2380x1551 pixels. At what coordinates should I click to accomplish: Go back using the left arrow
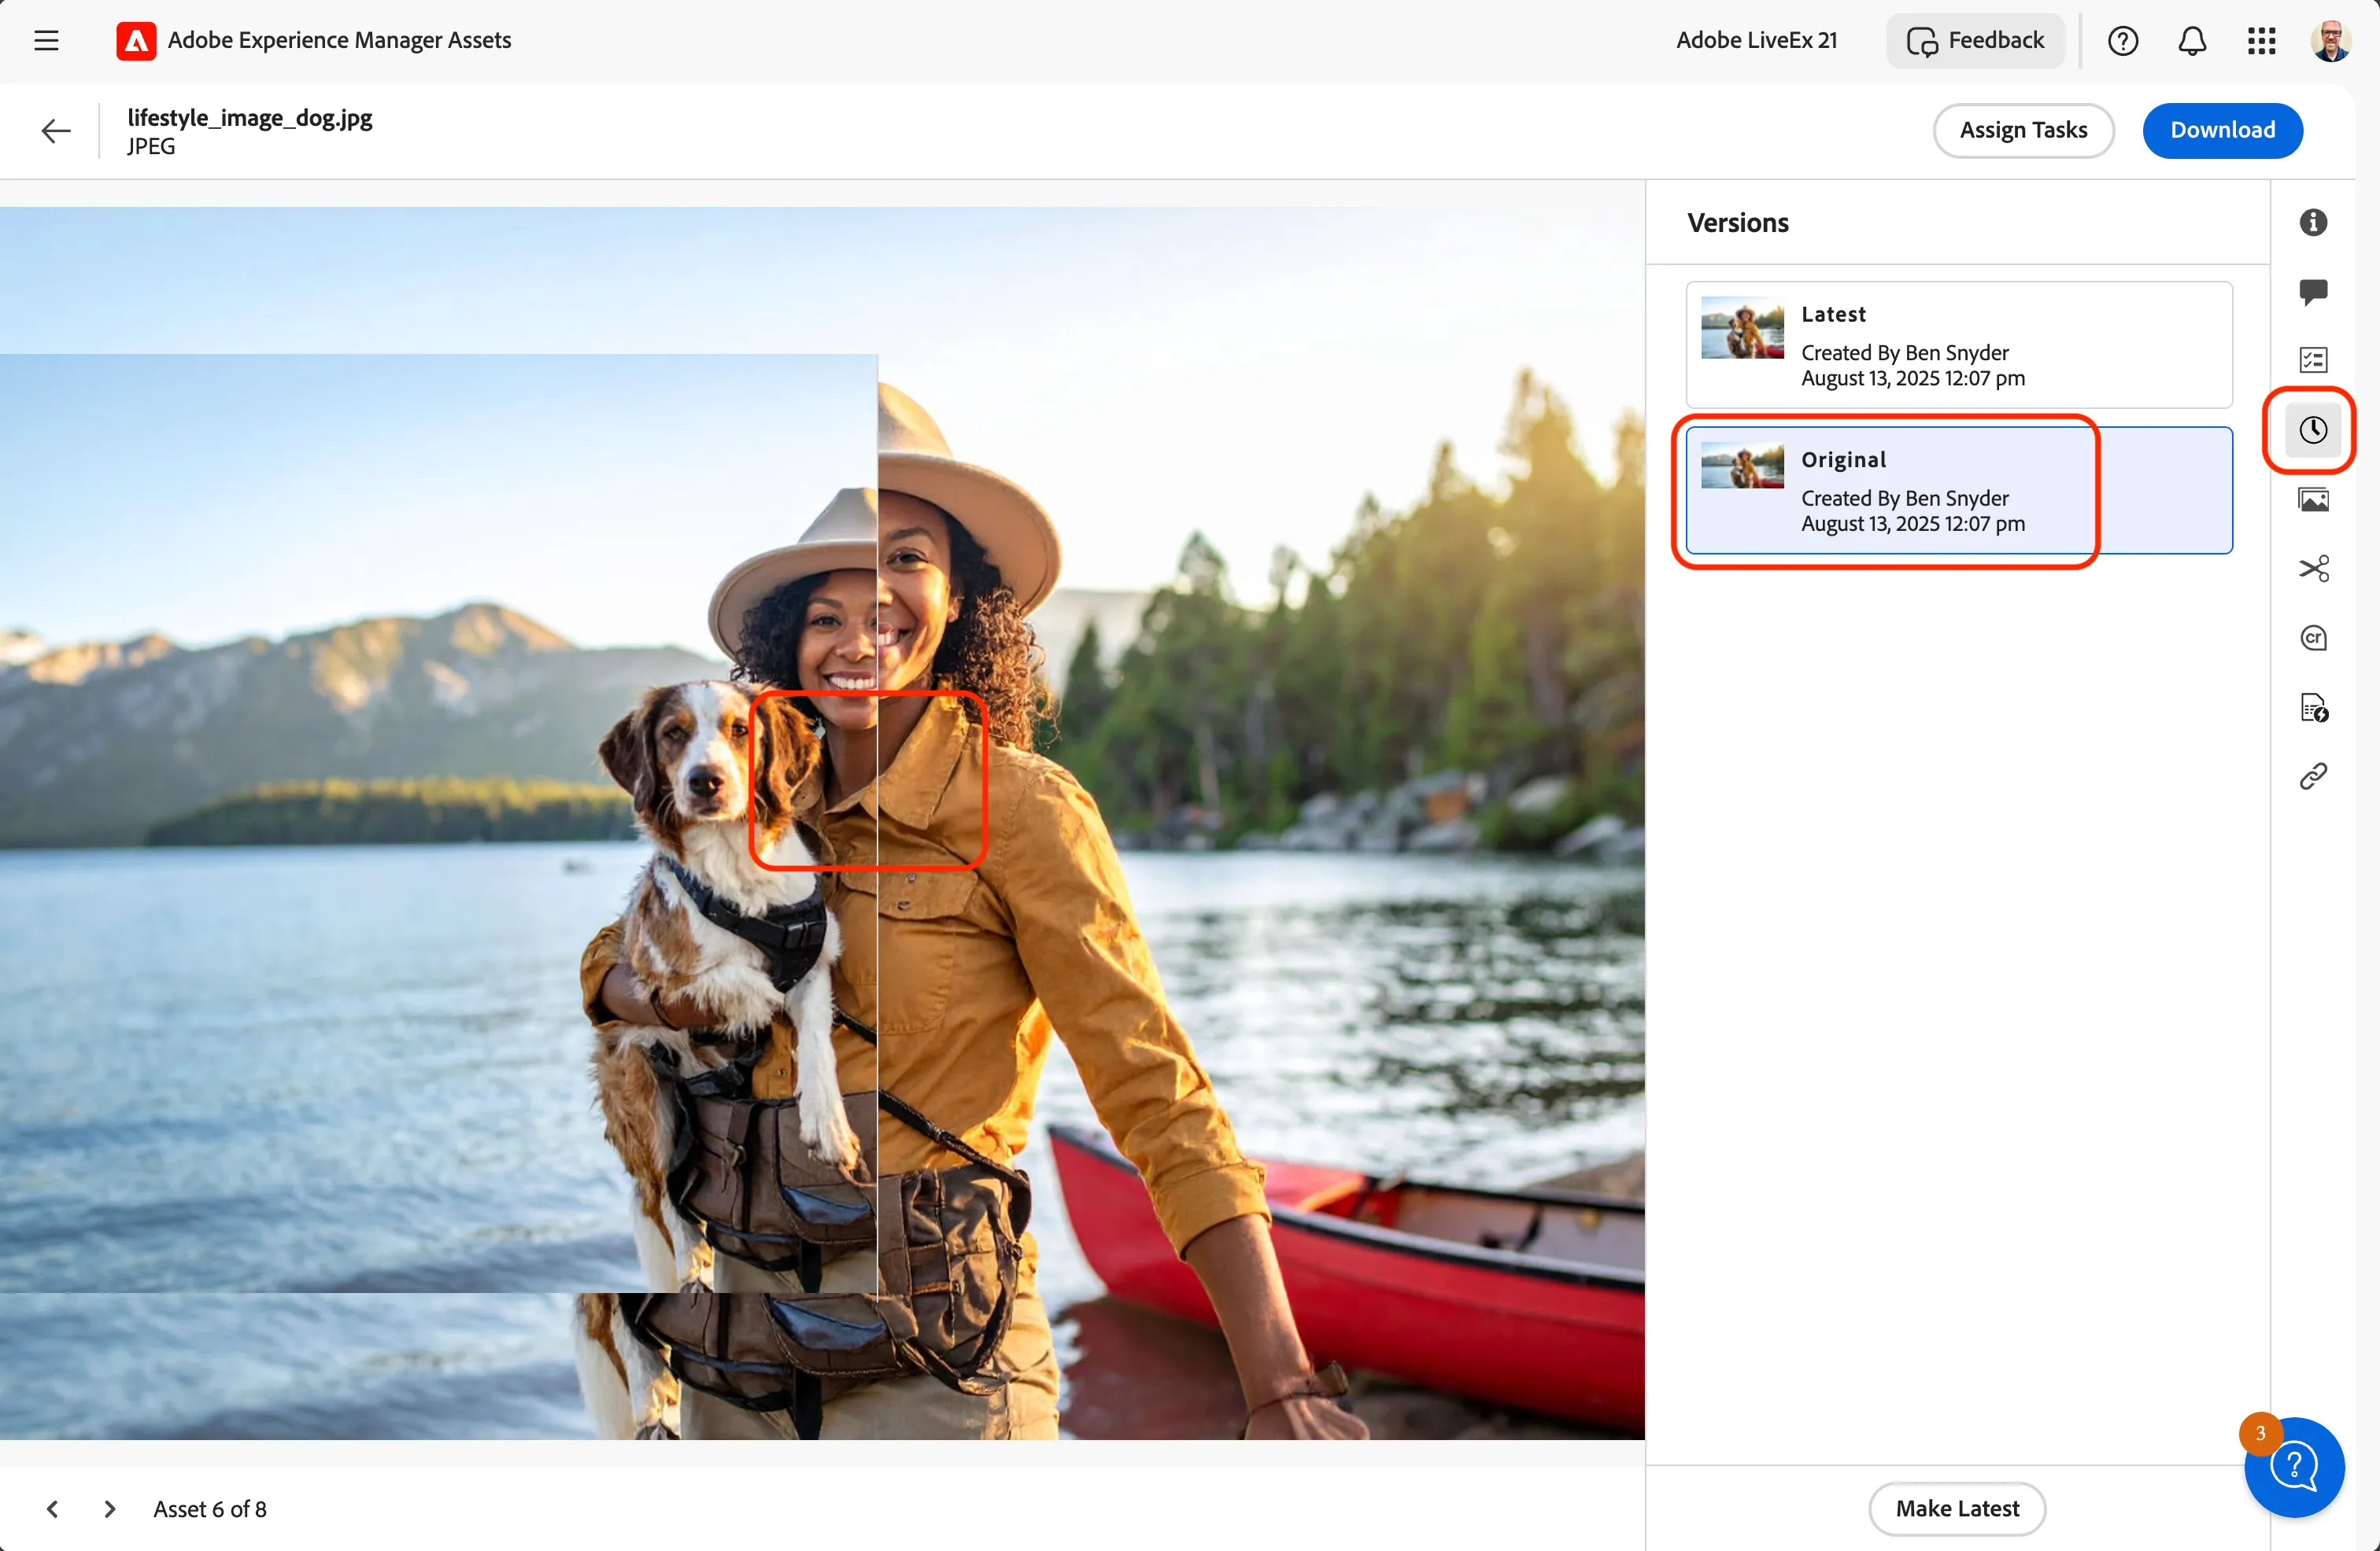(56, 131)
